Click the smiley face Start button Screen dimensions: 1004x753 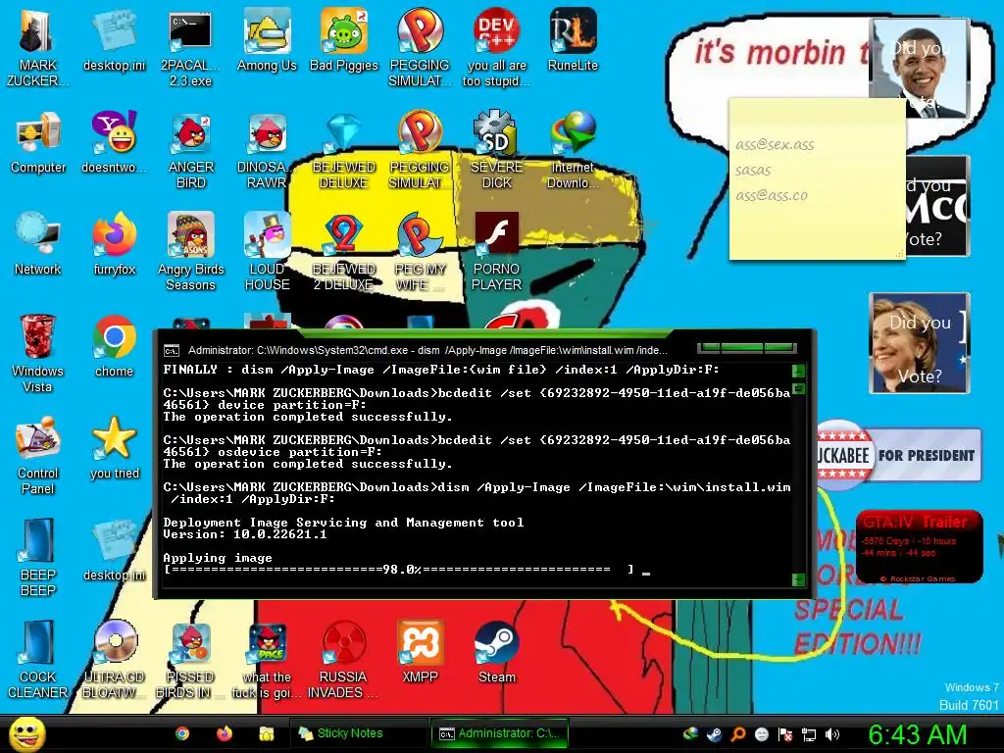tap(26, 733)
